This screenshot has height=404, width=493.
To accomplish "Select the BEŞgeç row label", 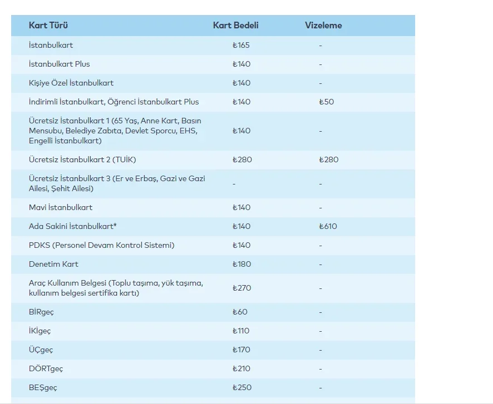I will click(x=43, y=387).
